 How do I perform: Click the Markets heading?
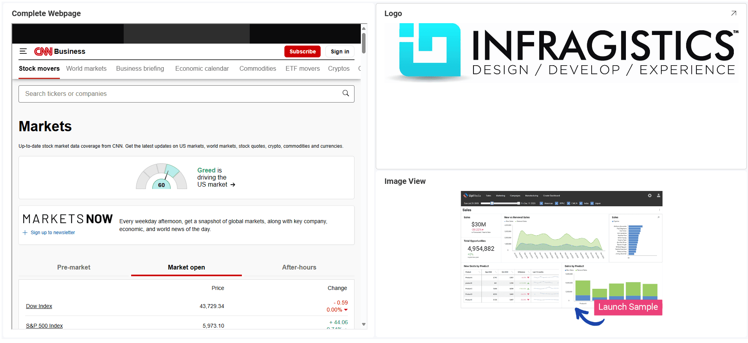pos(45,127)
